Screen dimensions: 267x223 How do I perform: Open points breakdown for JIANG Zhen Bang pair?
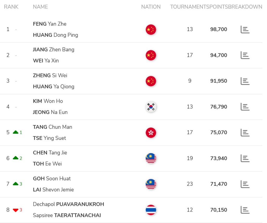coord(245,55)
